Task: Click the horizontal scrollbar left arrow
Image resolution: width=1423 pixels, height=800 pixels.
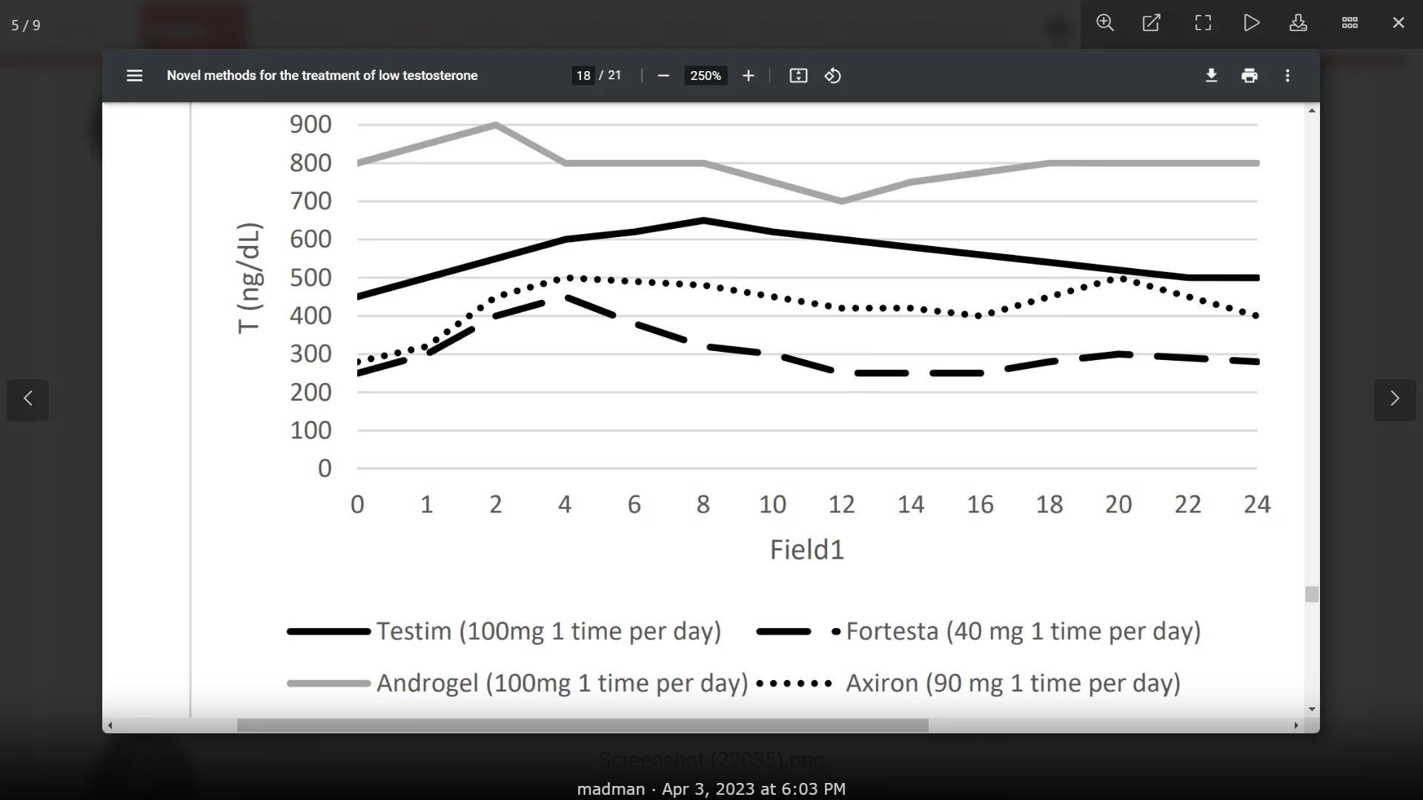Action: (110, 726)
